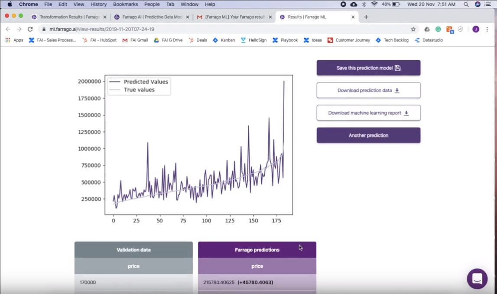Click the Validation data table header
The height and width of the screenshot is (294, 497).
(133, 250)
